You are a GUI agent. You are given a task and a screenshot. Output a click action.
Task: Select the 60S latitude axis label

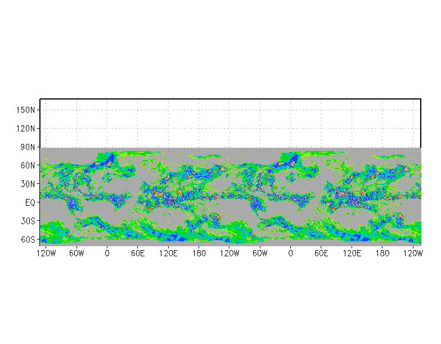(x=28, y=239)
